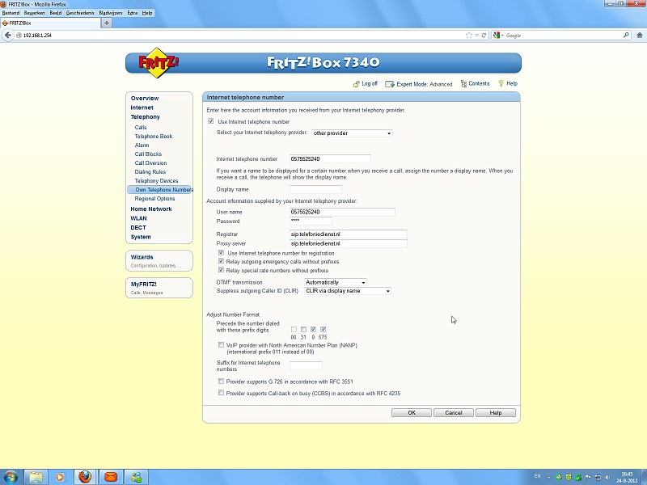Screen dimensions: 647x485
Task: Open Firefox home page icon
Action: [x=640, y=36]
